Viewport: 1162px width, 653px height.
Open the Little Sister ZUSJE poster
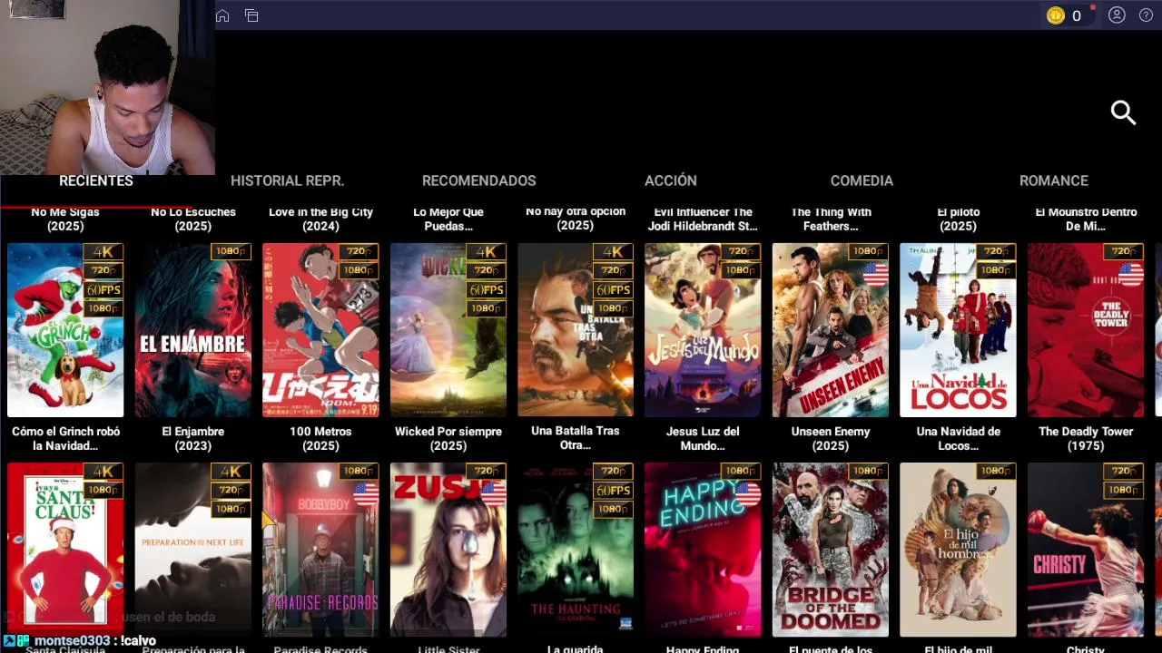tap(448, 550)
